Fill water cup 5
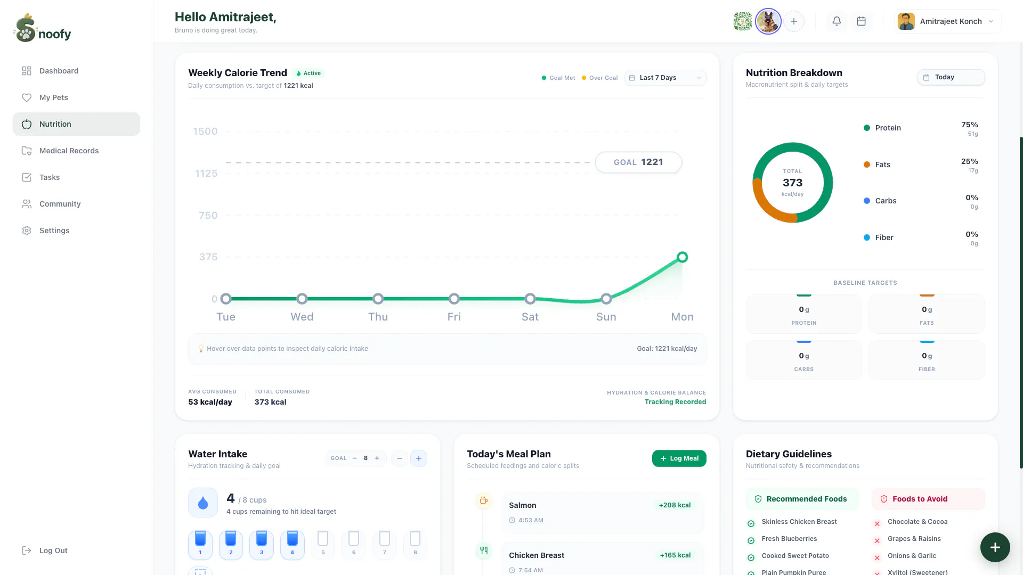This screenshot has height=575, width=1023. tap(323, 545)
